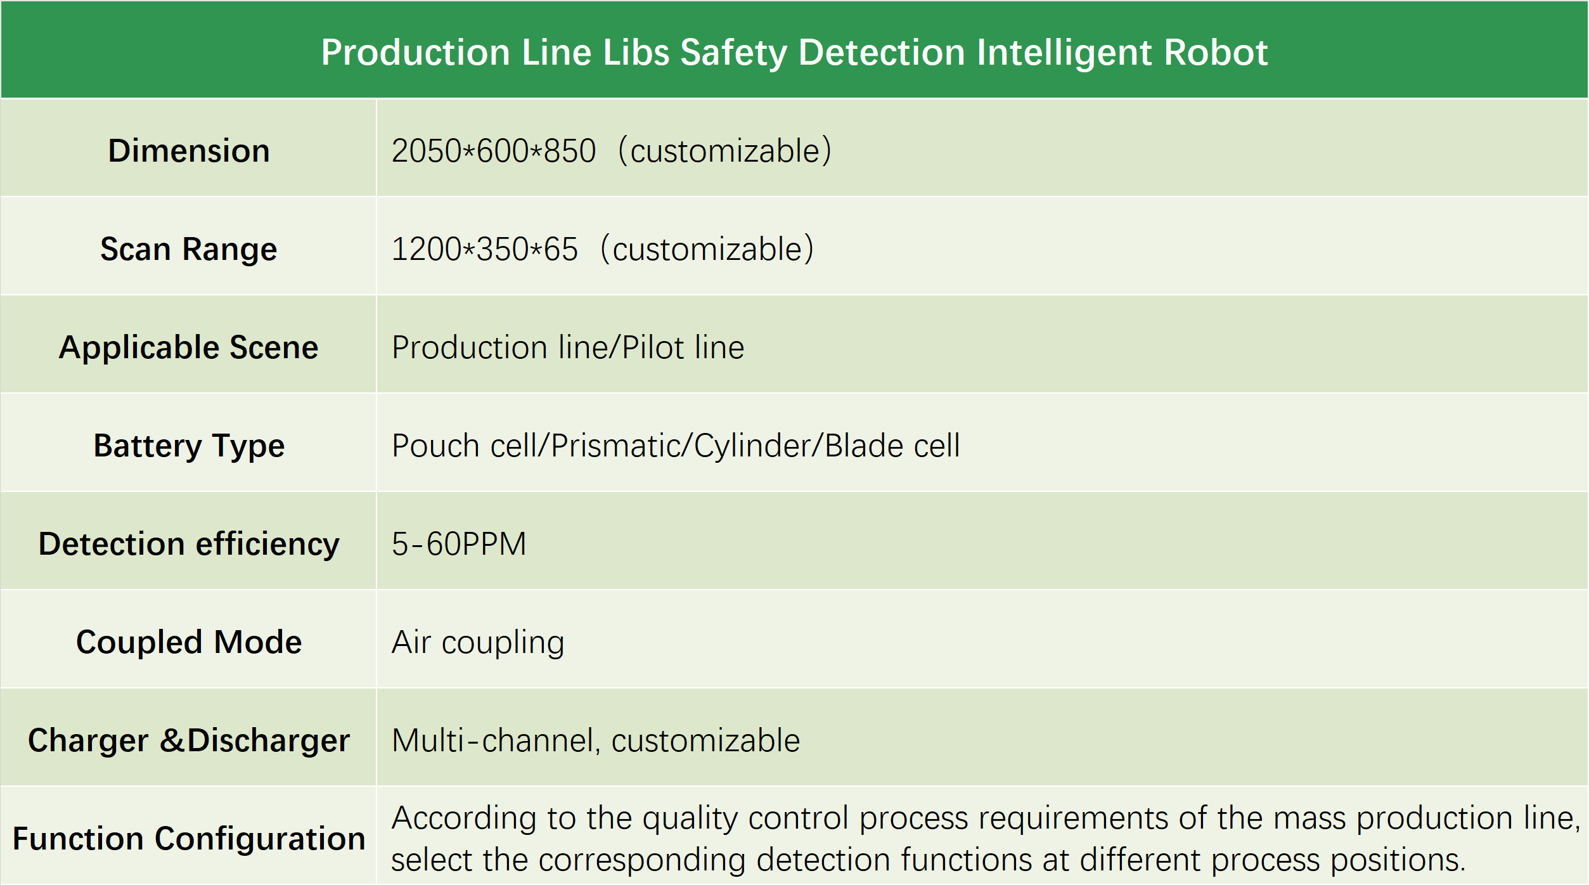Click the 'Charger &Discharger' label
Viewport: 1589px width, 885px height.
pyautogui.click(x=189, y=740)
